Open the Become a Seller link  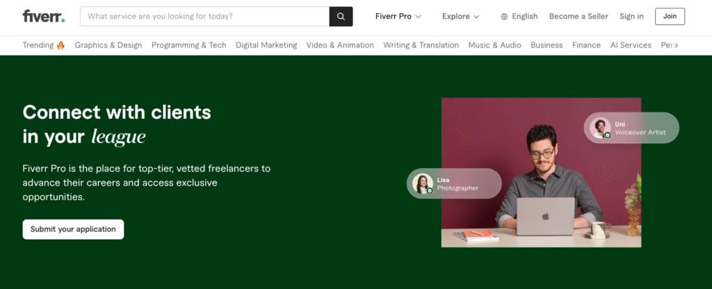coord(578,17)
